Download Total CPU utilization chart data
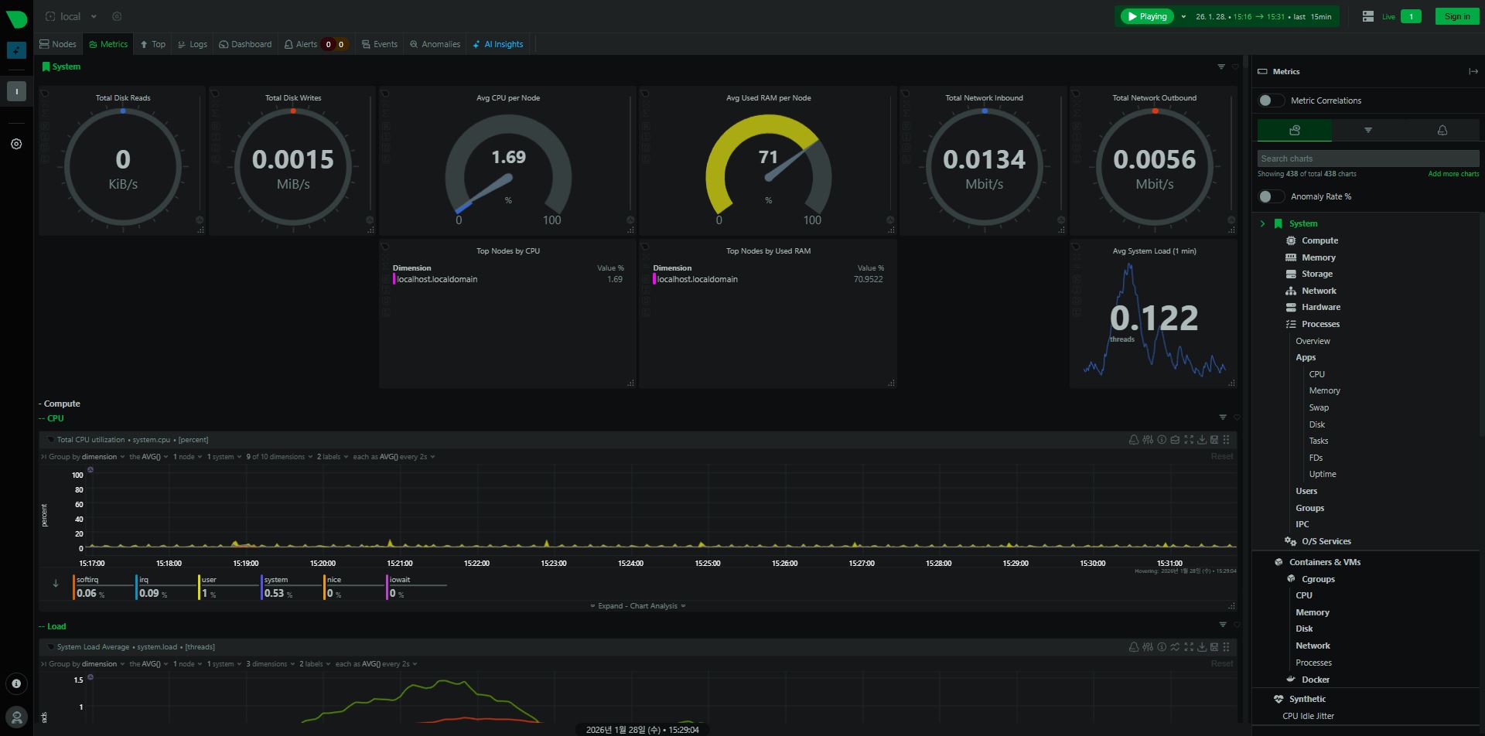 (x=1201, y=440)
